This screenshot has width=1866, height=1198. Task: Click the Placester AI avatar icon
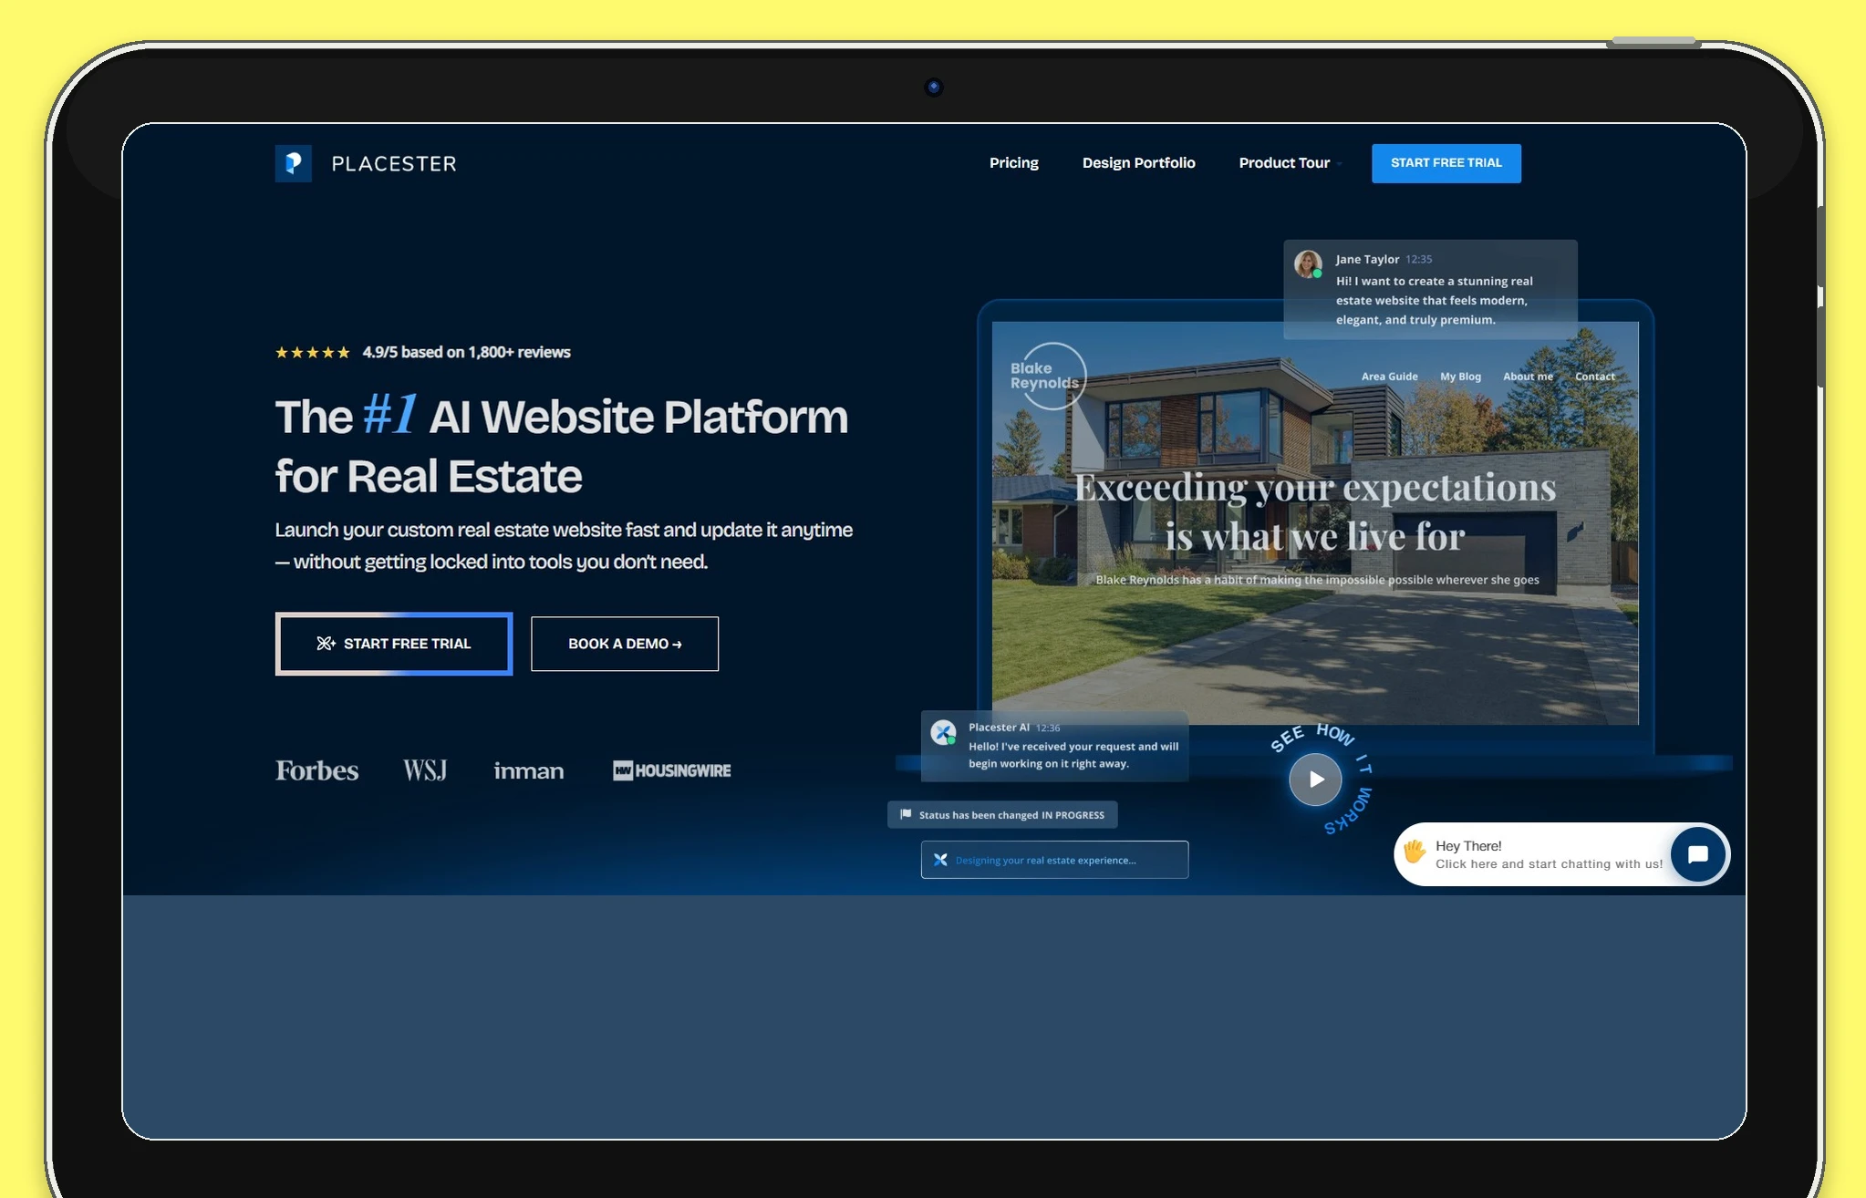click(x=943, y=732)
